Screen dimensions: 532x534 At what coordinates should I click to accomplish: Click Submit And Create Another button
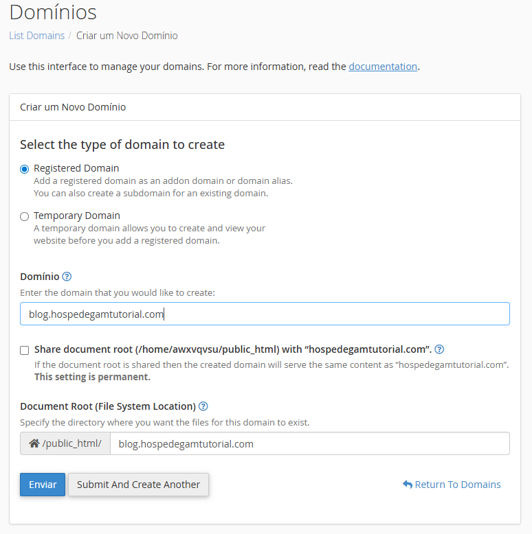[x=138, y=485]
